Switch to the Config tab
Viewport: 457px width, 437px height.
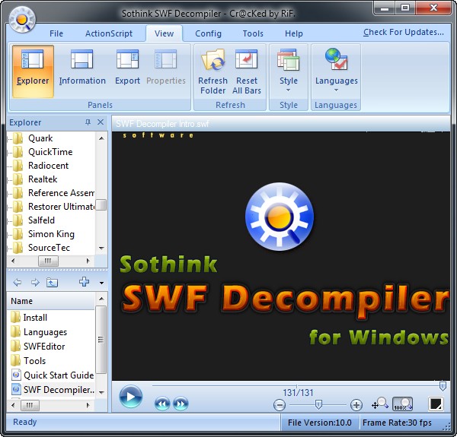(x=208, y=33)
